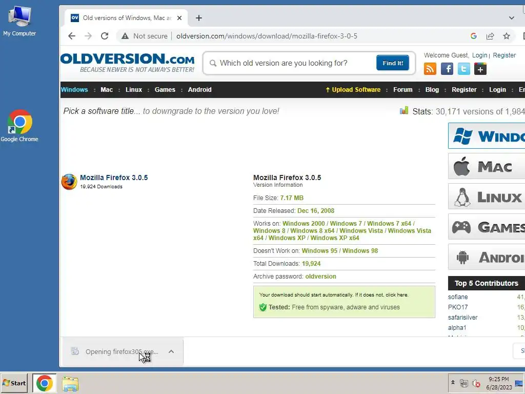Launch Google Chrome from desktop shortcut
Image resolution: width=525 pixels, height=394 pixels.
click(x=19, y=126)
